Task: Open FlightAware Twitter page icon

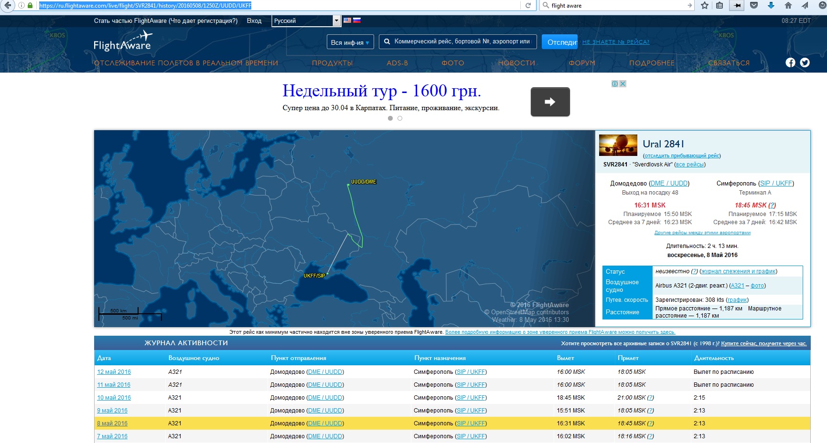Action: coord(805,62)
